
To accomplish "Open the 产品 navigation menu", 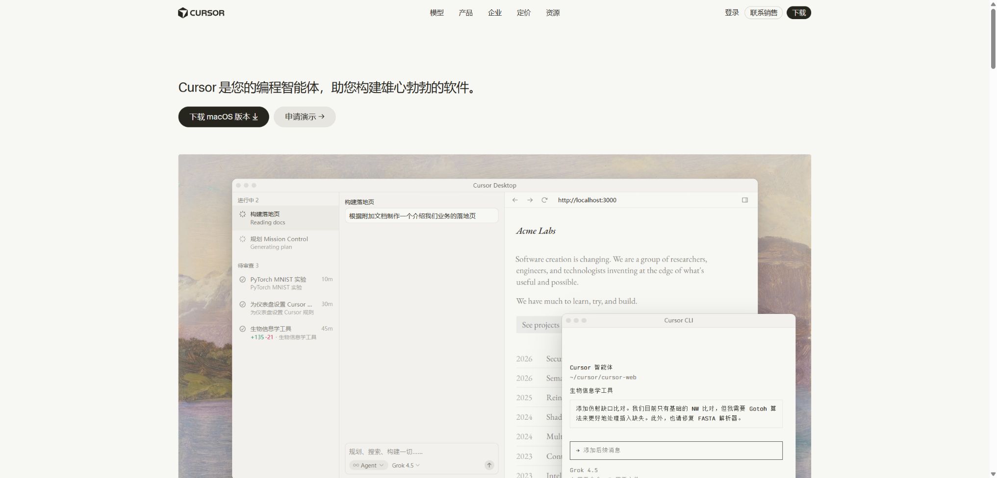I will (x=465, y=13).
